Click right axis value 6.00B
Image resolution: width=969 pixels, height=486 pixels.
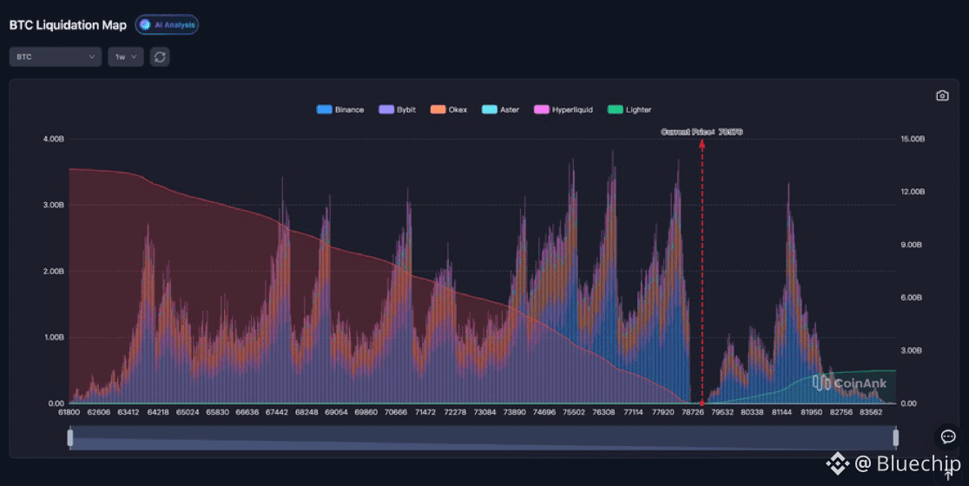tap(912, 298)
